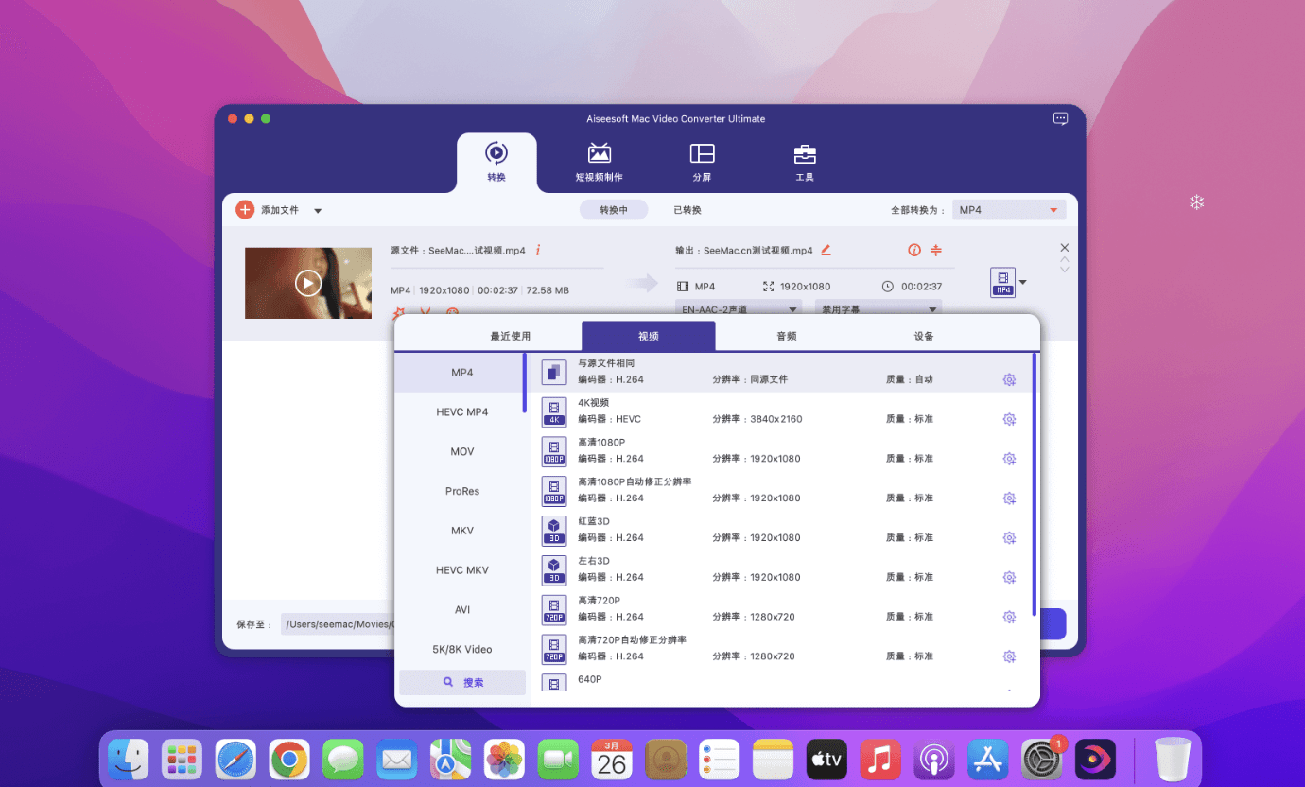Expand the 添加文件 dropdown arrow

[318, 211]
